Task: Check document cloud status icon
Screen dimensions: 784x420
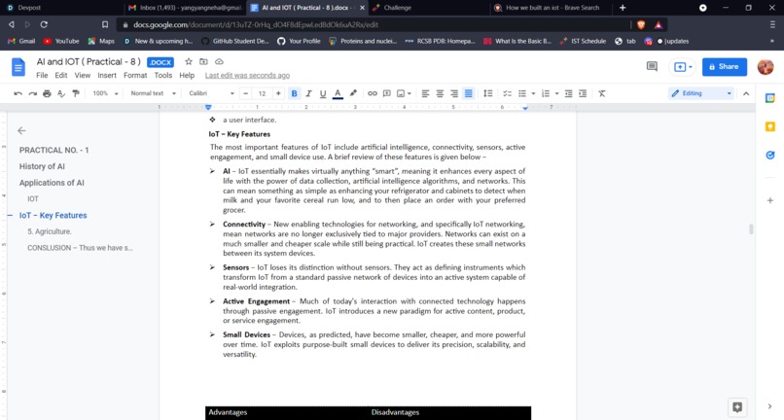Action: point(219,61)
